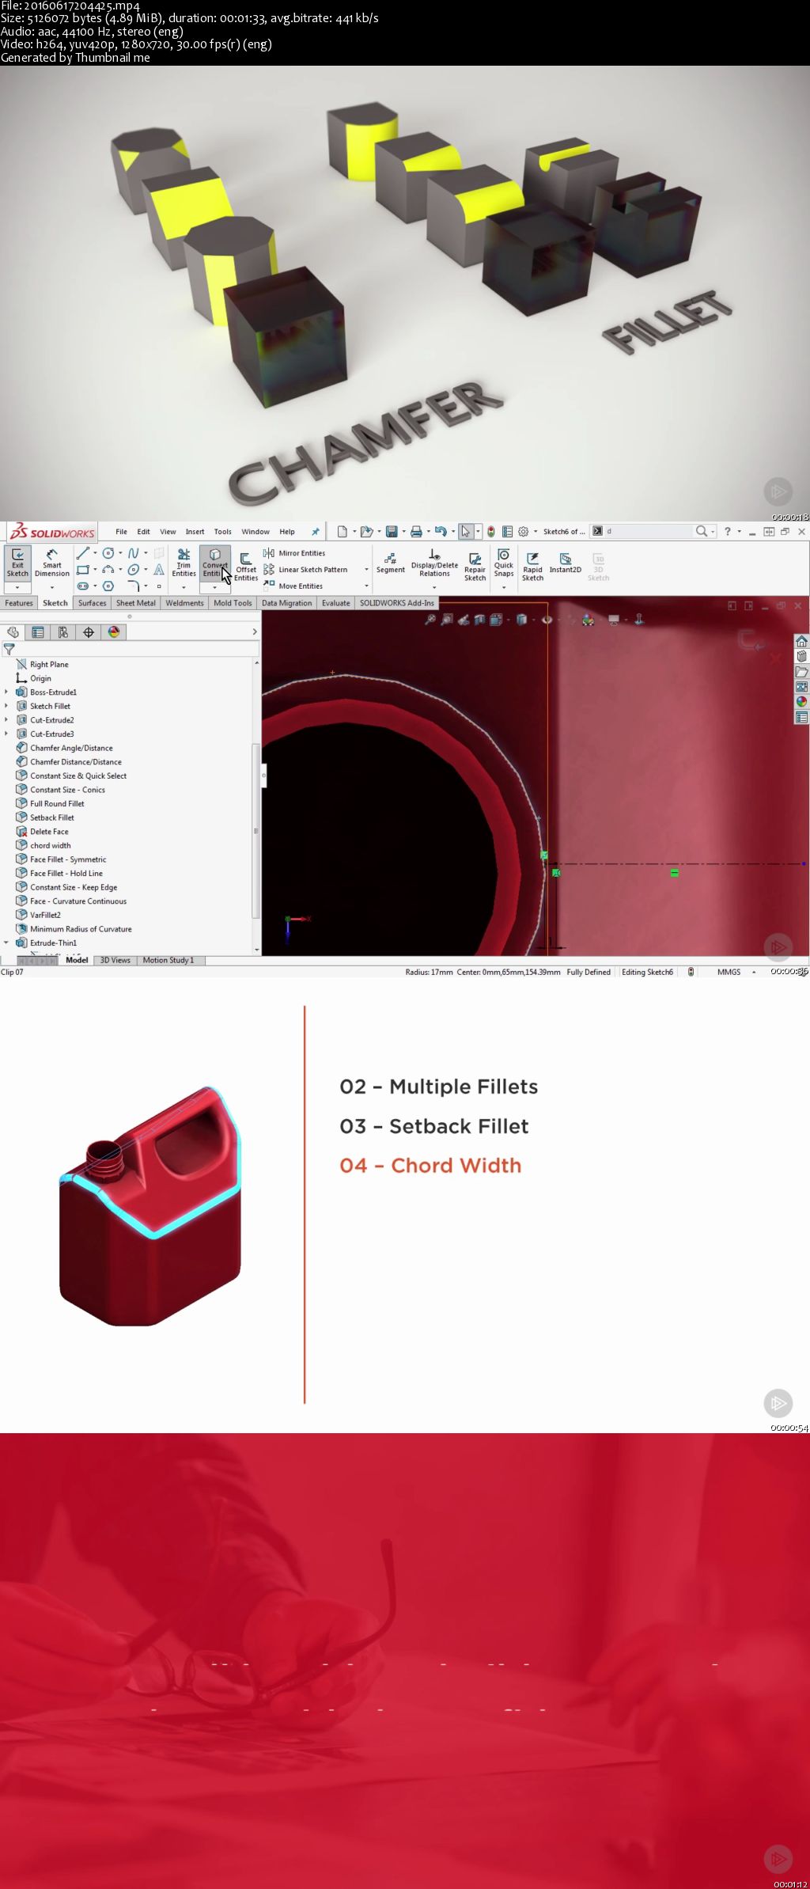This screenshot has width=810, height=1889.
Task: Run Repair Sketch
Action: [475, 567]
